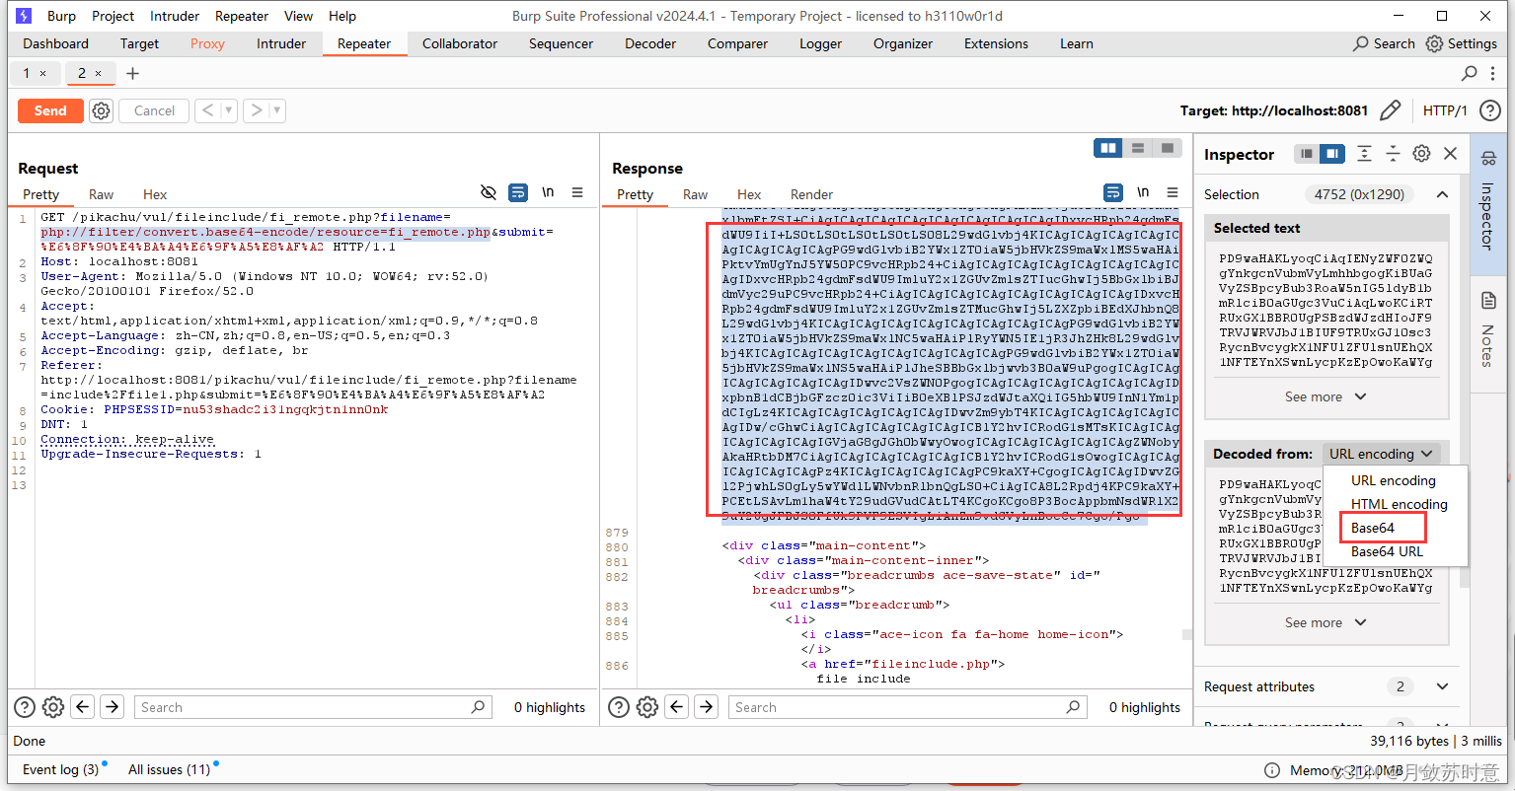The height and width of the screenshot is (791, 1515).
Task: Open Event log (3)
Action: (x=61, y=769)
